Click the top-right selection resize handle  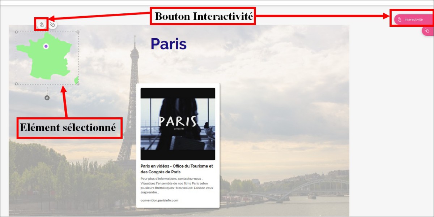pos(78,32)
